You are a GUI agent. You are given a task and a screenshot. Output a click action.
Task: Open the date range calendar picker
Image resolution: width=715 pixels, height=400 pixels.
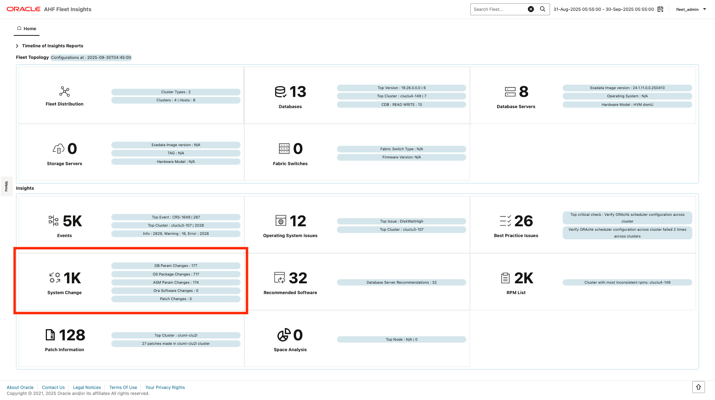click(660, 9)
